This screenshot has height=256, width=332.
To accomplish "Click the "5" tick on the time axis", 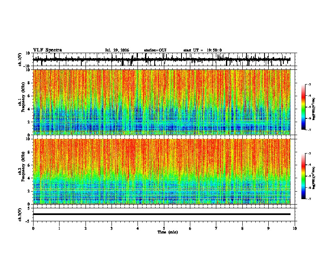I will pyautogui.click(x=164, y=228).
